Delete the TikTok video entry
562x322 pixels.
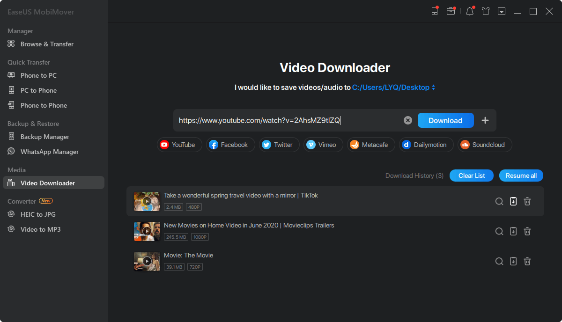point(527,201)
